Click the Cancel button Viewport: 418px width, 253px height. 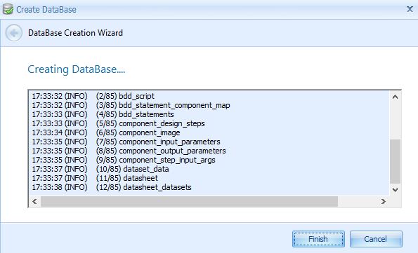click(x=376, y=239)
